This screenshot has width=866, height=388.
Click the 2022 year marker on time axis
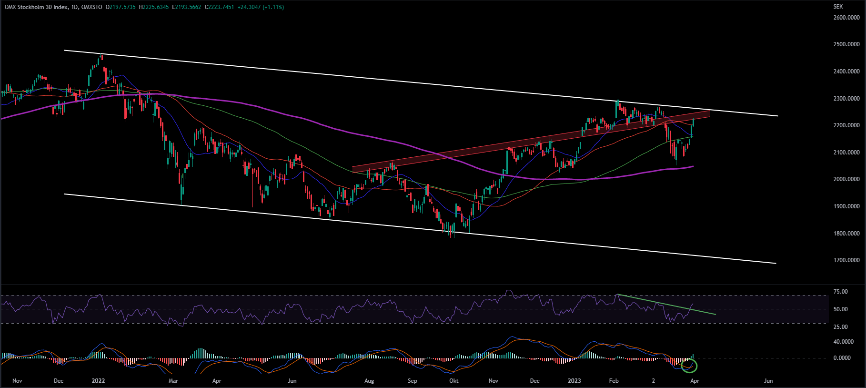98,381
